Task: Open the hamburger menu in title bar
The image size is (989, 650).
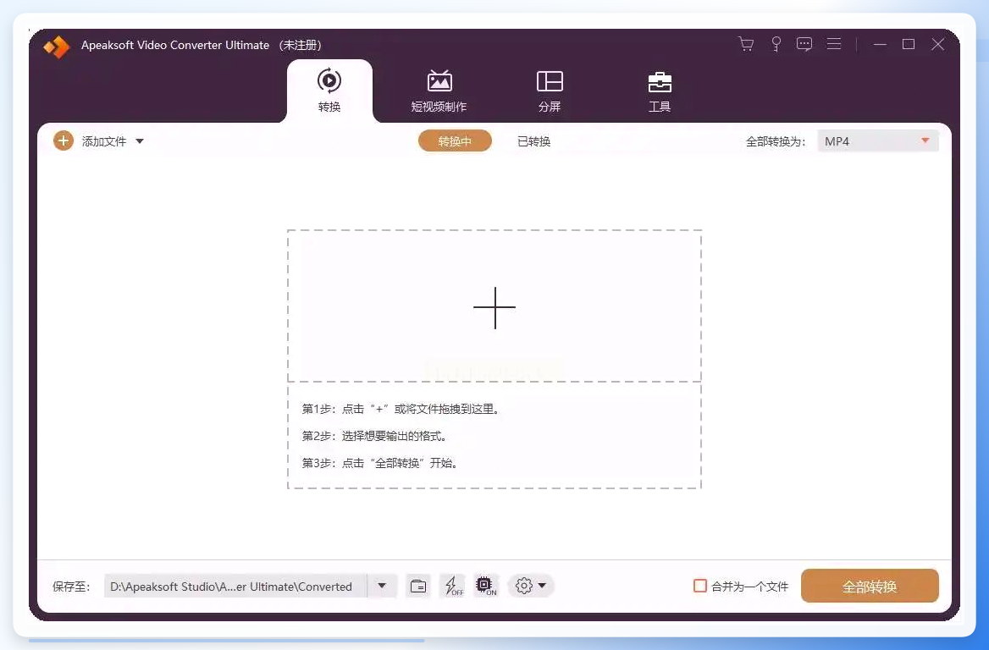Action: [834, 44]
